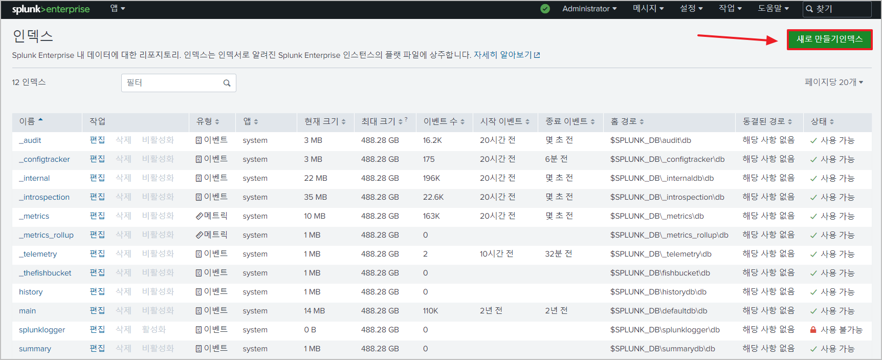Image resolution: width=882 pixels, height=360 pixels.
Task: Open the summary index link
Action: pyautogui.click(x=35, y=349)
